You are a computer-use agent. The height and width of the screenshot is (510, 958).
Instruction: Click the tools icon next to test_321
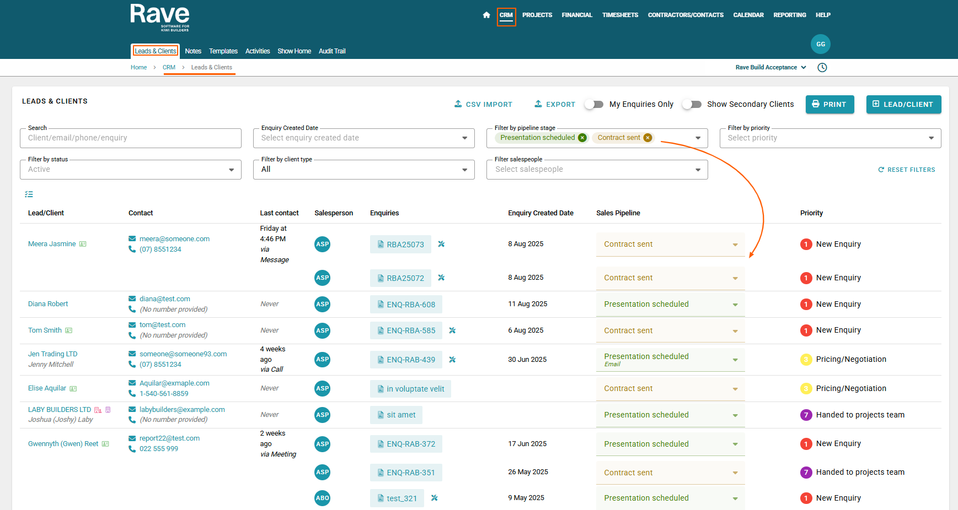point(434,498)
